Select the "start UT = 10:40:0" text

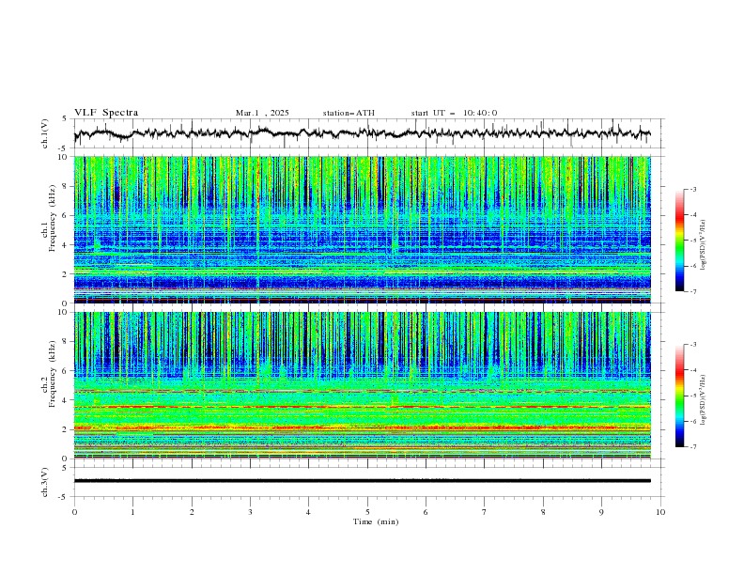[x=454, y=113]
